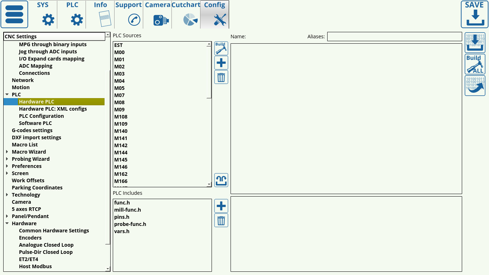489x275 pixels.
Task: Click the Build ALL hammer icon
Action: pos(475,64)
